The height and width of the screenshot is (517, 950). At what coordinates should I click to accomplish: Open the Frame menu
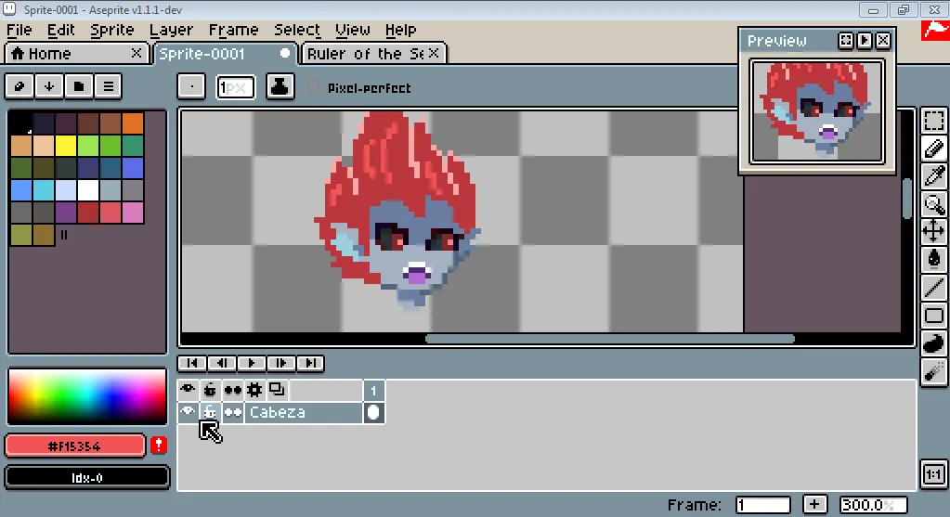point(233,30)
